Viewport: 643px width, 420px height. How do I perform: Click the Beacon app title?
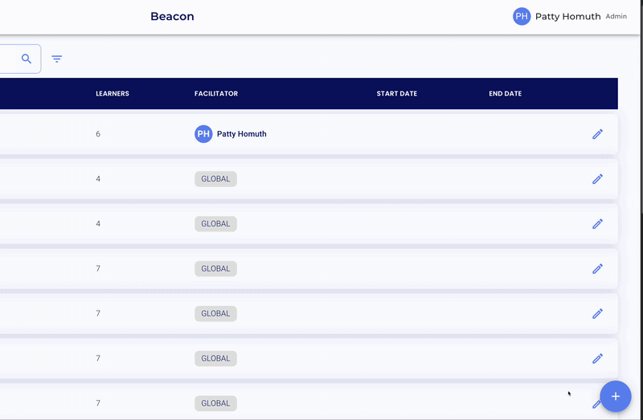172,16
